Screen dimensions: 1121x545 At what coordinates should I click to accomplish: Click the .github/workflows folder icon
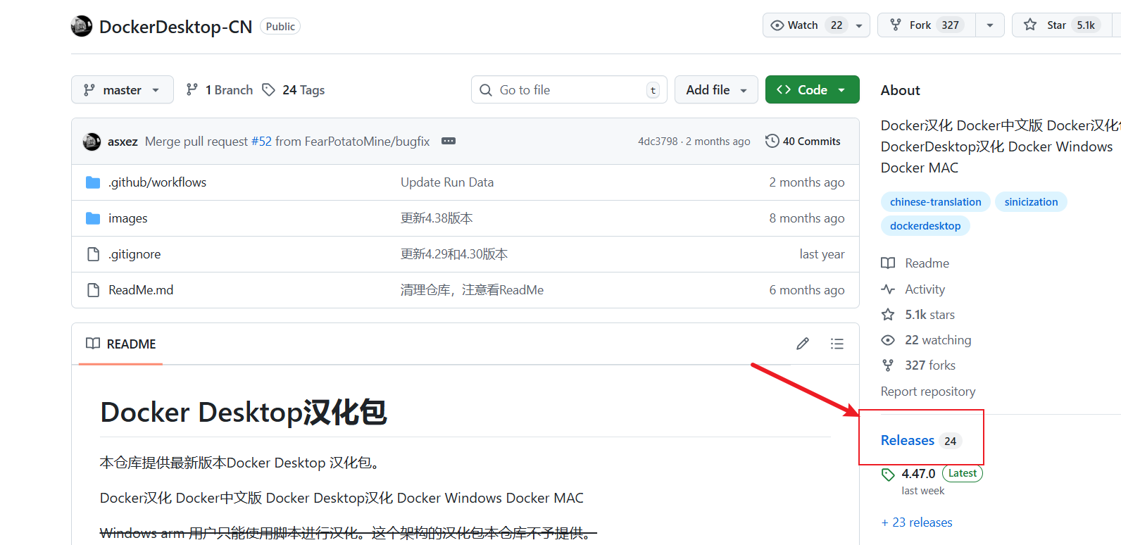pyautogui.click(x=93, y=182)
